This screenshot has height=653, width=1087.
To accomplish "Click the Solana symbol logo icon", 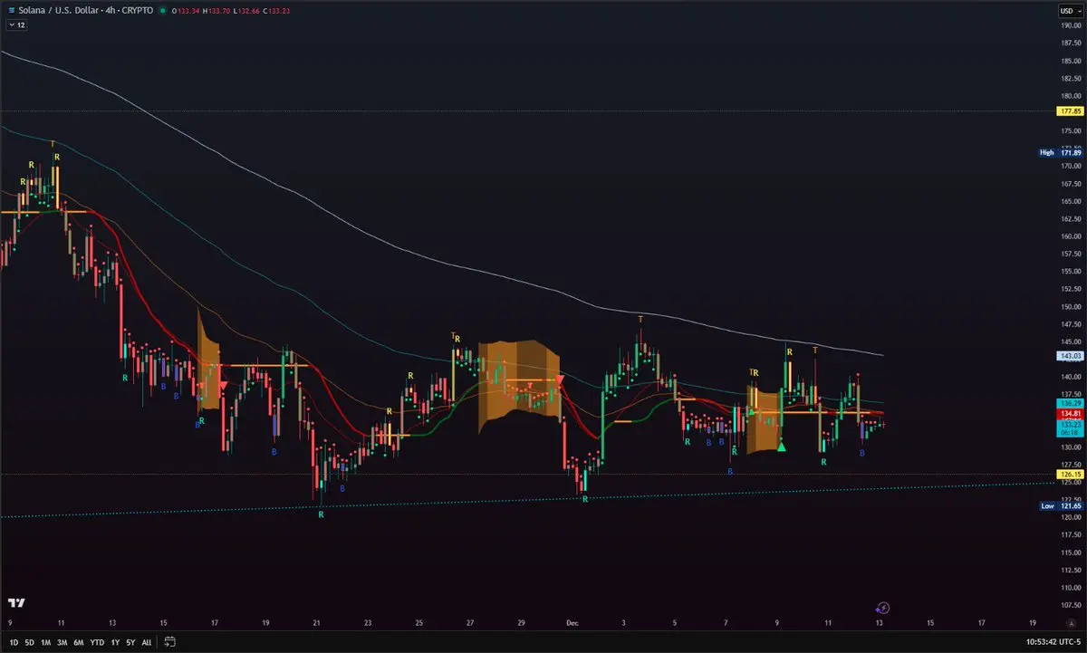I will coord(10,11).
